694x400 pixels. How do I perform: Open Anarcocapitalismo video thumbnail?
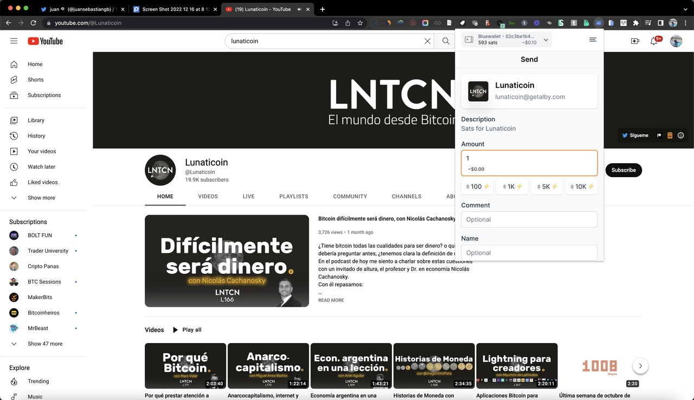coord(268,366)
